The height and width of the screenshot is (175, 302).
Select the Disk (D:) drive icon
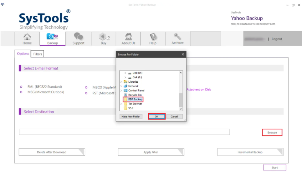130,73
